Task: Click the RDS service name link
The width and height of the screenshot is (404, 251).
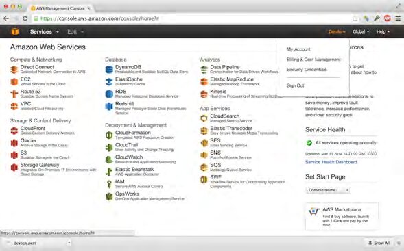Action: pos(121,92)
